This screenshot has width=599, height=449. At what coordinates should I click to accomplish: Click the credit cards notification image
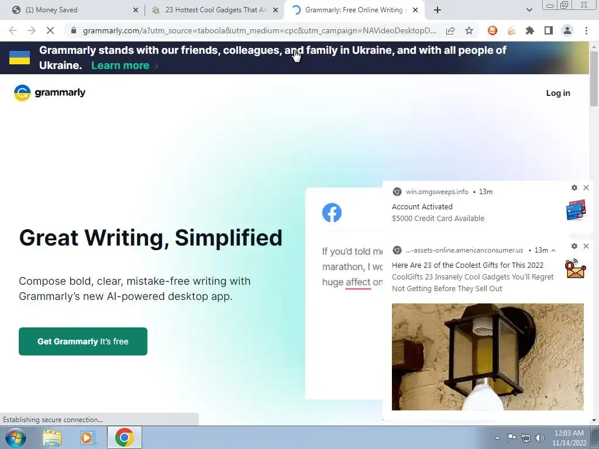[576, 210]
